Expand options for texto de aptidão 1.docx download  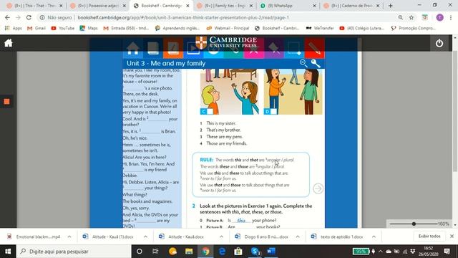point(374,236)
